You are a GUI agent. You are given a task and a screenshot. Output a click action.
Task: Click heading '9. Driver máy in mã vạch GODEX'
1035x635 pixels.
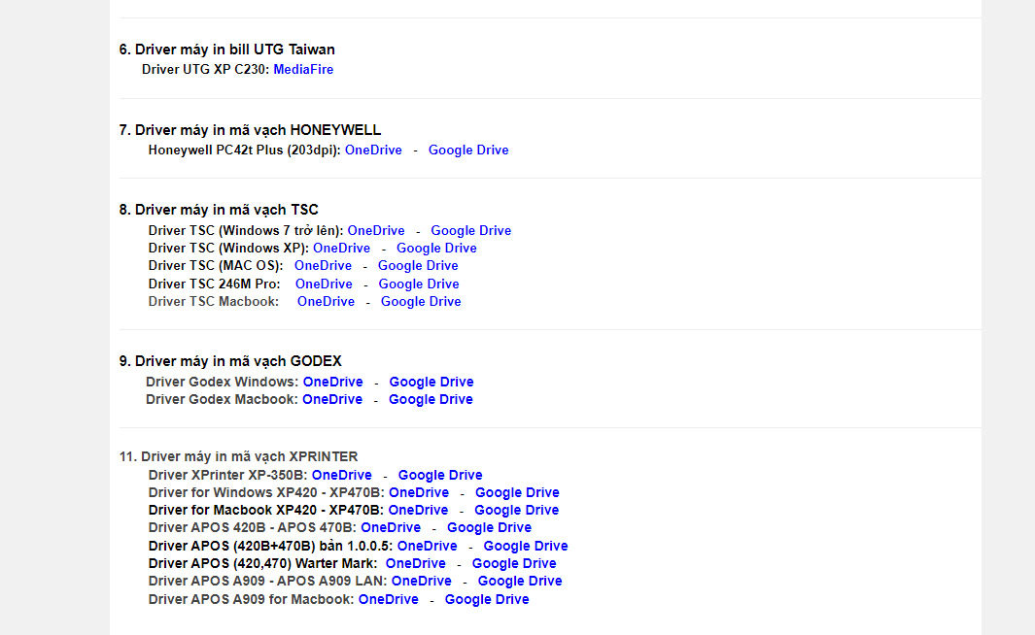(x=230, y=361)
